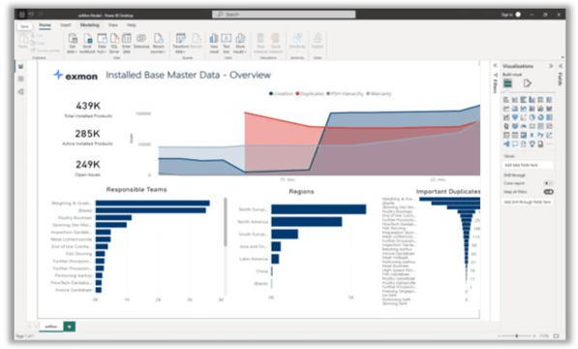Click Format painter in Clipboard group
This screenshot has height=349, width=578.
pos(46,50)
